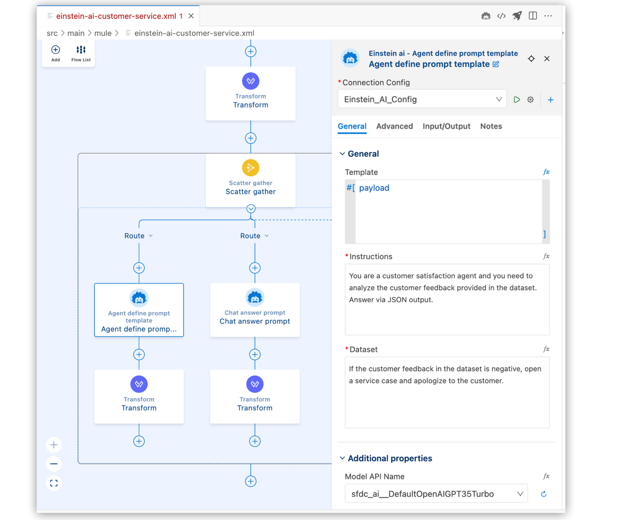640x520 pixels.
Task: Click the Einstein icon in editor toolbar
Action: 486,16
